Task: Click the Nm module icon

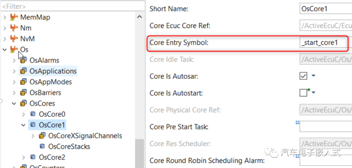Action: click(x=14, y=28)
